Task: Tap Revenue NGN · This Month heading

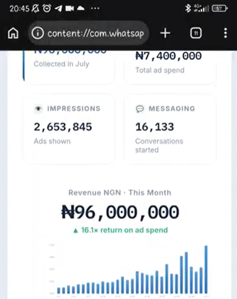Action: [x=120, y=193]
